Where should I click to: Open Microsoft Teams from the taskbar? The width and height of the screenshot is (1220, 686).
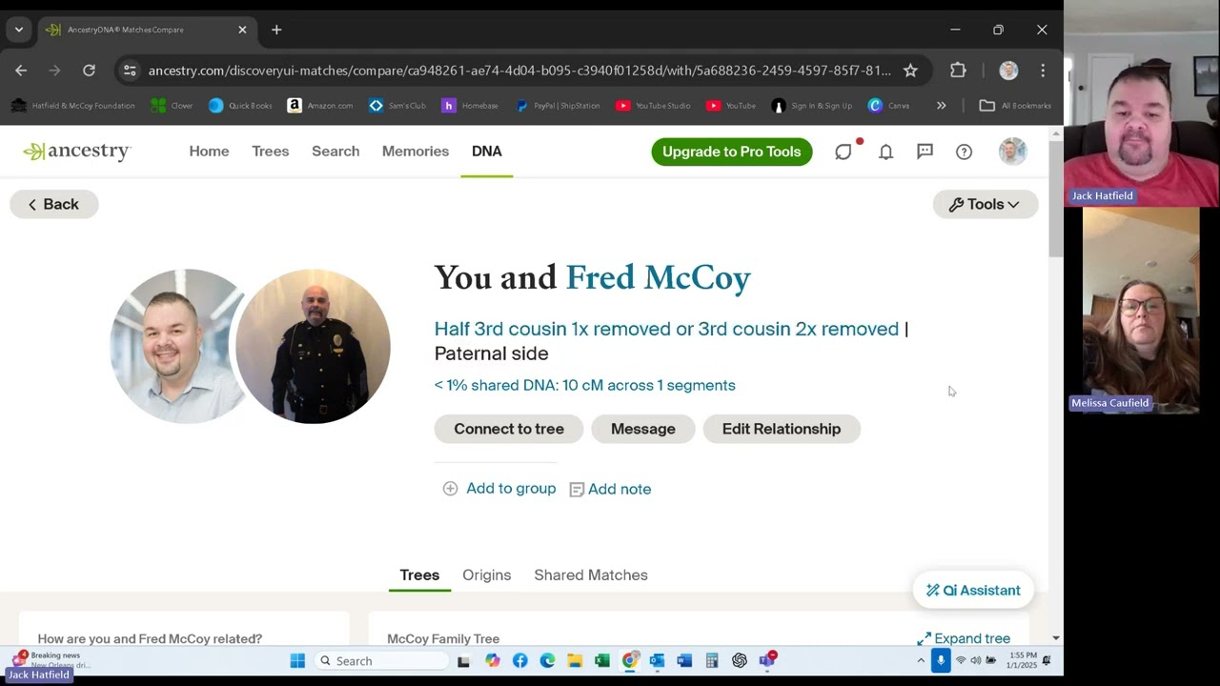pos(767,661)
